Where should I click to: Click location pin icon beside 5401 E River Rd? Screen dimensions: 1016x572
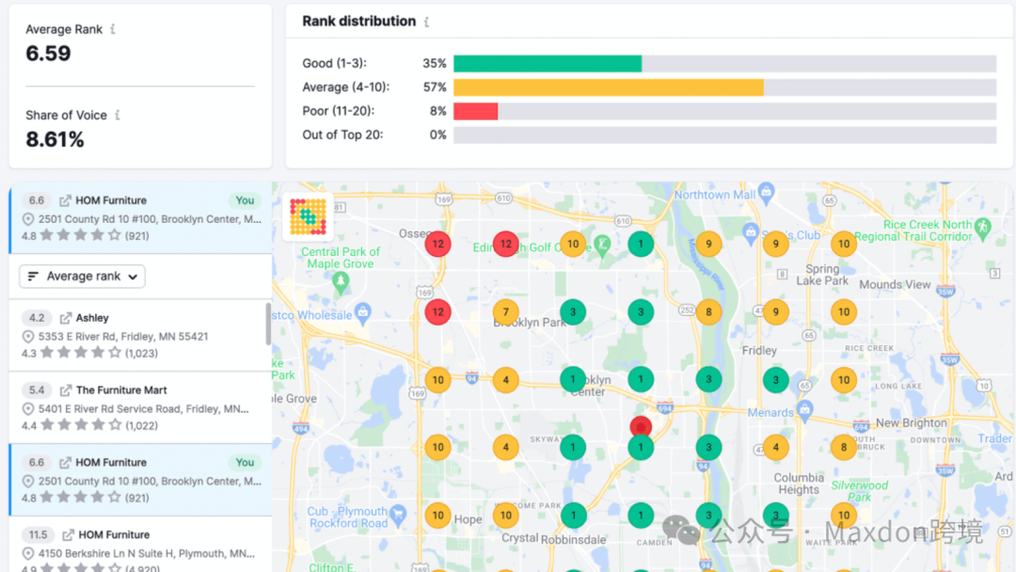pos(28,409)
